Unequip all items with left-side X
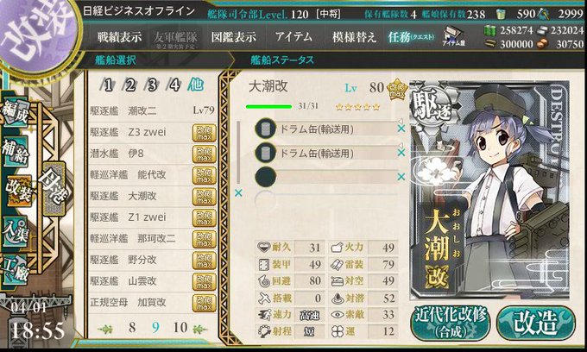This screenshot has height=352, width=587. pos(238,193)
